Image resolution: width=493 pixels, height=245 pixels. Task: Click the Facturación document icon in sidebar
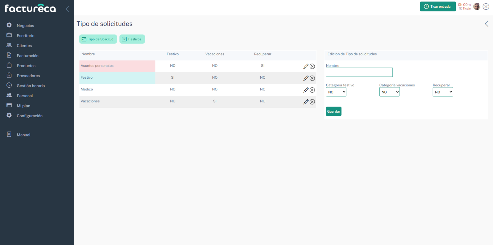(9, 55)
